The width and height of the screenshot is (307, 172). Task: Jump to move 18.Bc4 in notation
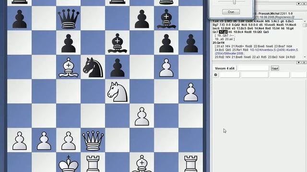click(238, 32)
